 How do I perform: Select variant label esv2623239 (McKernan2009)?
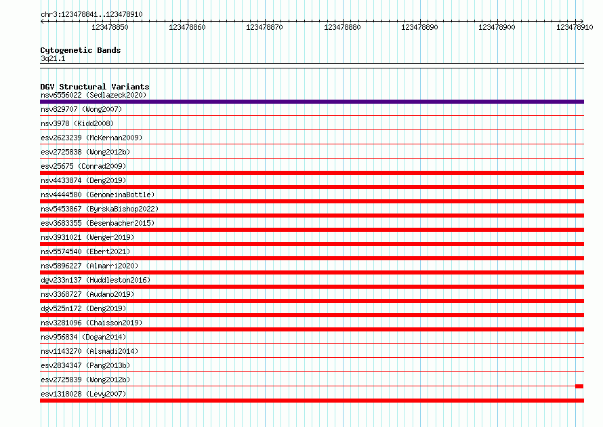coord(91,138)
